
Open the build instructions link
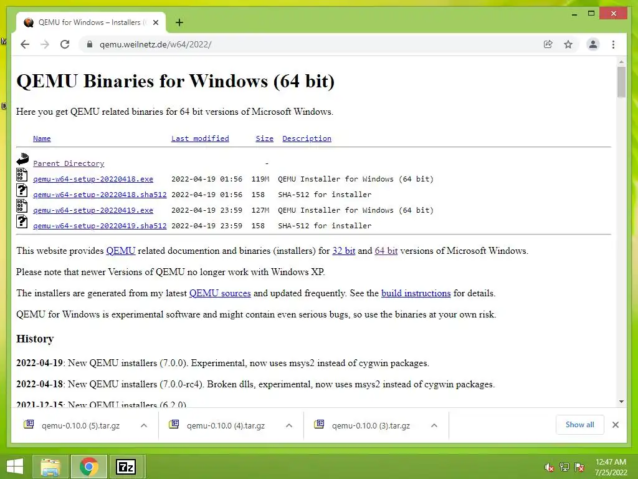[x=416, y=293]
